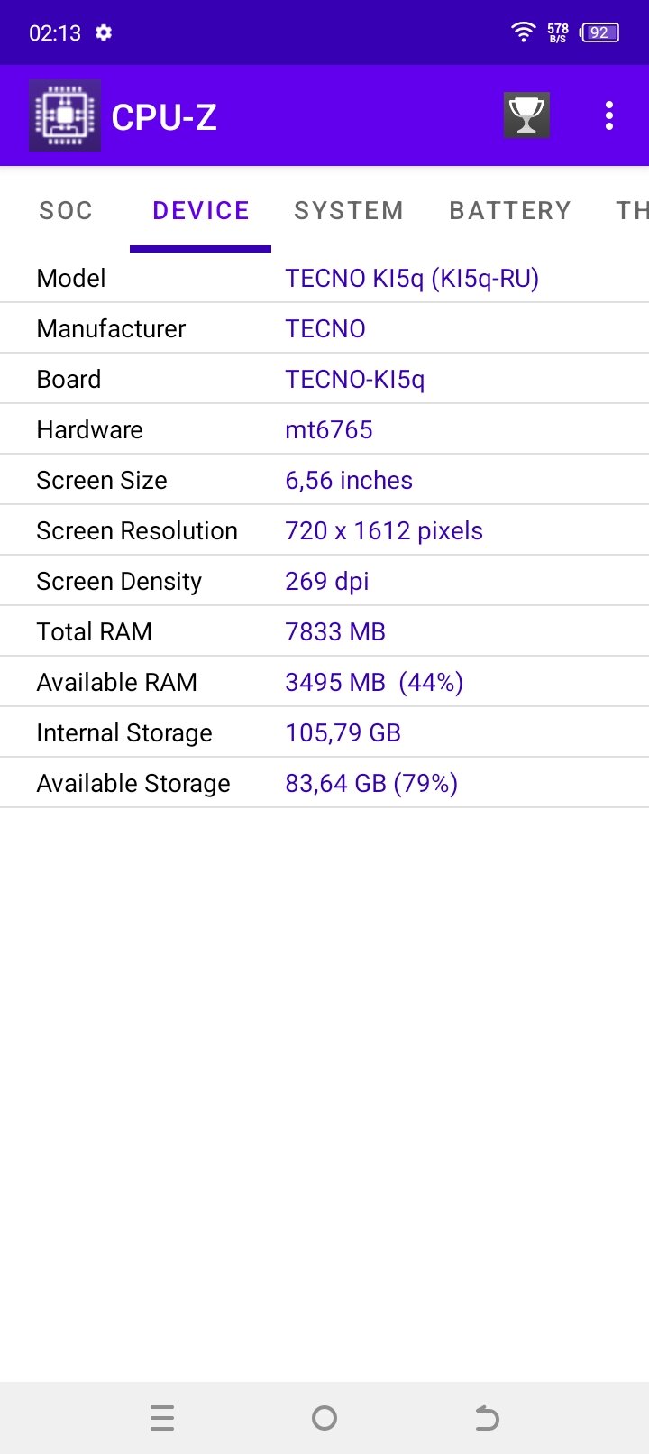
Task: Tap the Wi-Fi status icon
Action: tap(523, 32)
